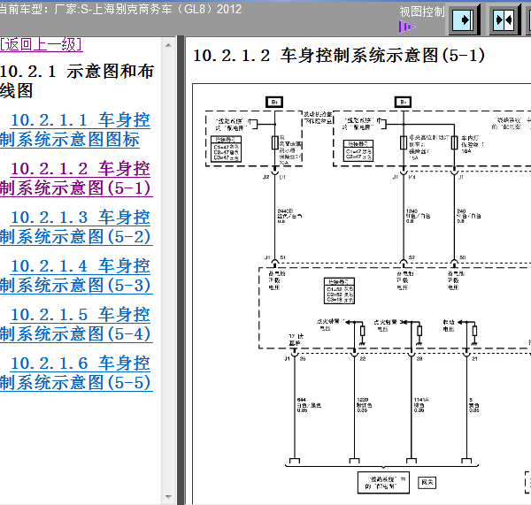531x505 pixels.
Task: Click the right-arrow view control icon
Action: coord(464,19)
